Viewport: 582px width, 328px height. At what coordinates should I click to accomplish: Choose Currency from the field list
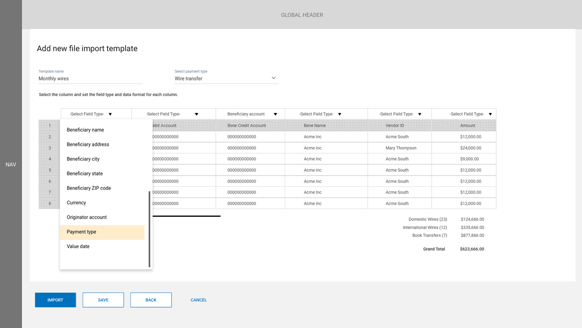(x=102, y=203)
